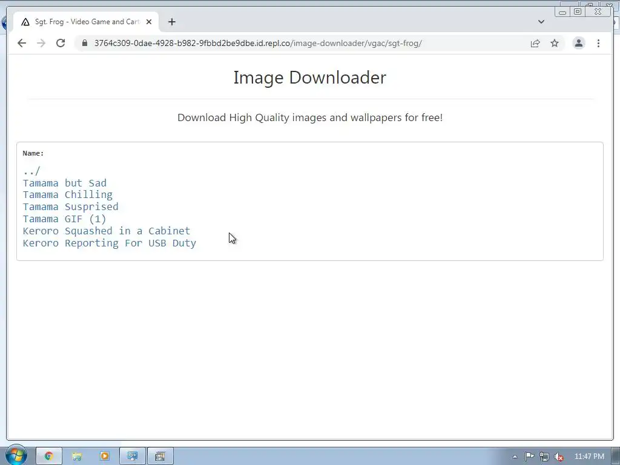This screenshot has height=465, width=620.
Task: Reload the page with the refresh icon
Action: click(61, 43)
